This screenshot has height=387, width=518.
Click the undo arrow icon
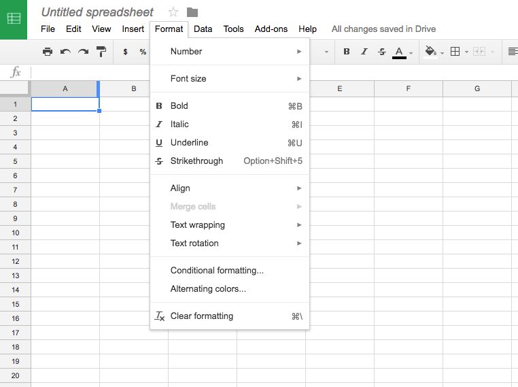pos(65,52)
